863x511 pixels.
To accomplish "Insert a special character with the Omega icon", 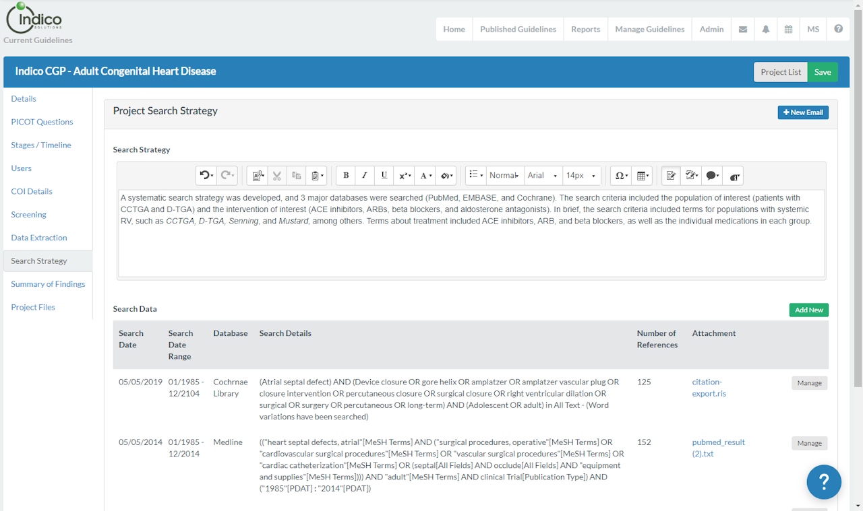I will pyautogui.click(x=620, y=176).
